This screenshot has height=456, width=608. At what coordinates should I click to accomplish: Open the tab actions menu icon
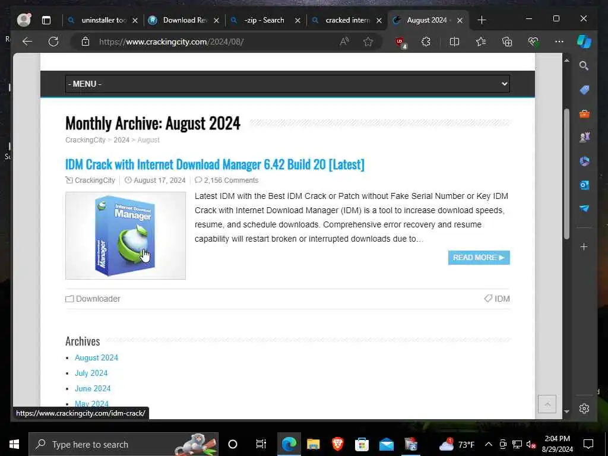[46, 20]
